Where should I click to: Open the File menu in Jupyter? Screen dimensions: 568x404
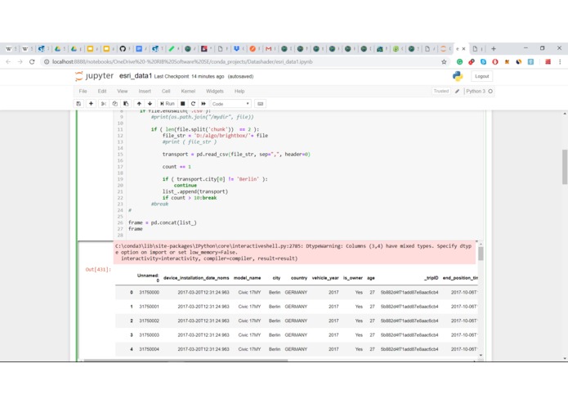83,92
